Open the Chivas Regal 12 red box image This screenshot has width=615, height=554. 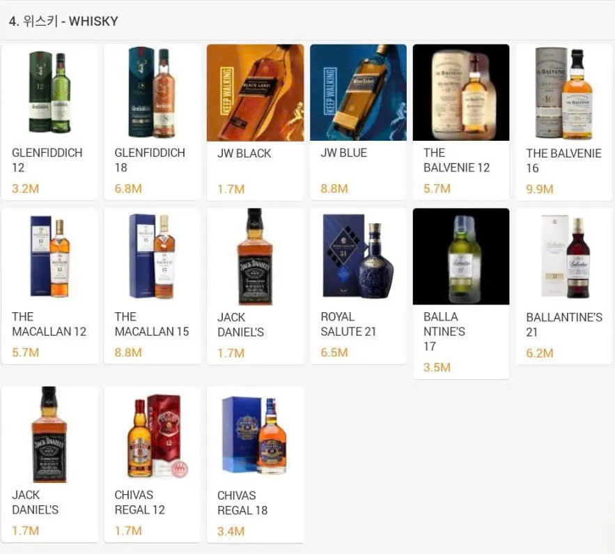pyautogui.click(x=152, y=435)
